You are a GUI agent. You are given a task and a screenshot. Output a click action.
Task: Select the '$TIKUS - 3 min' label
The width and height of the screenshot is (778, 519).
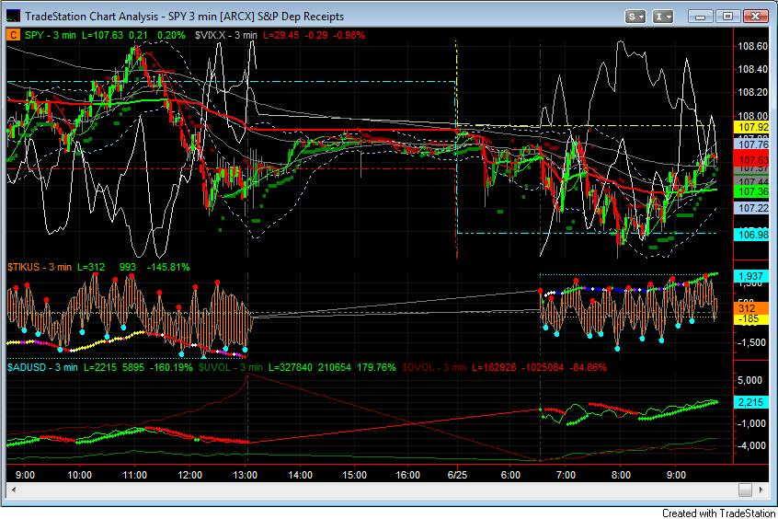[40, 267]
